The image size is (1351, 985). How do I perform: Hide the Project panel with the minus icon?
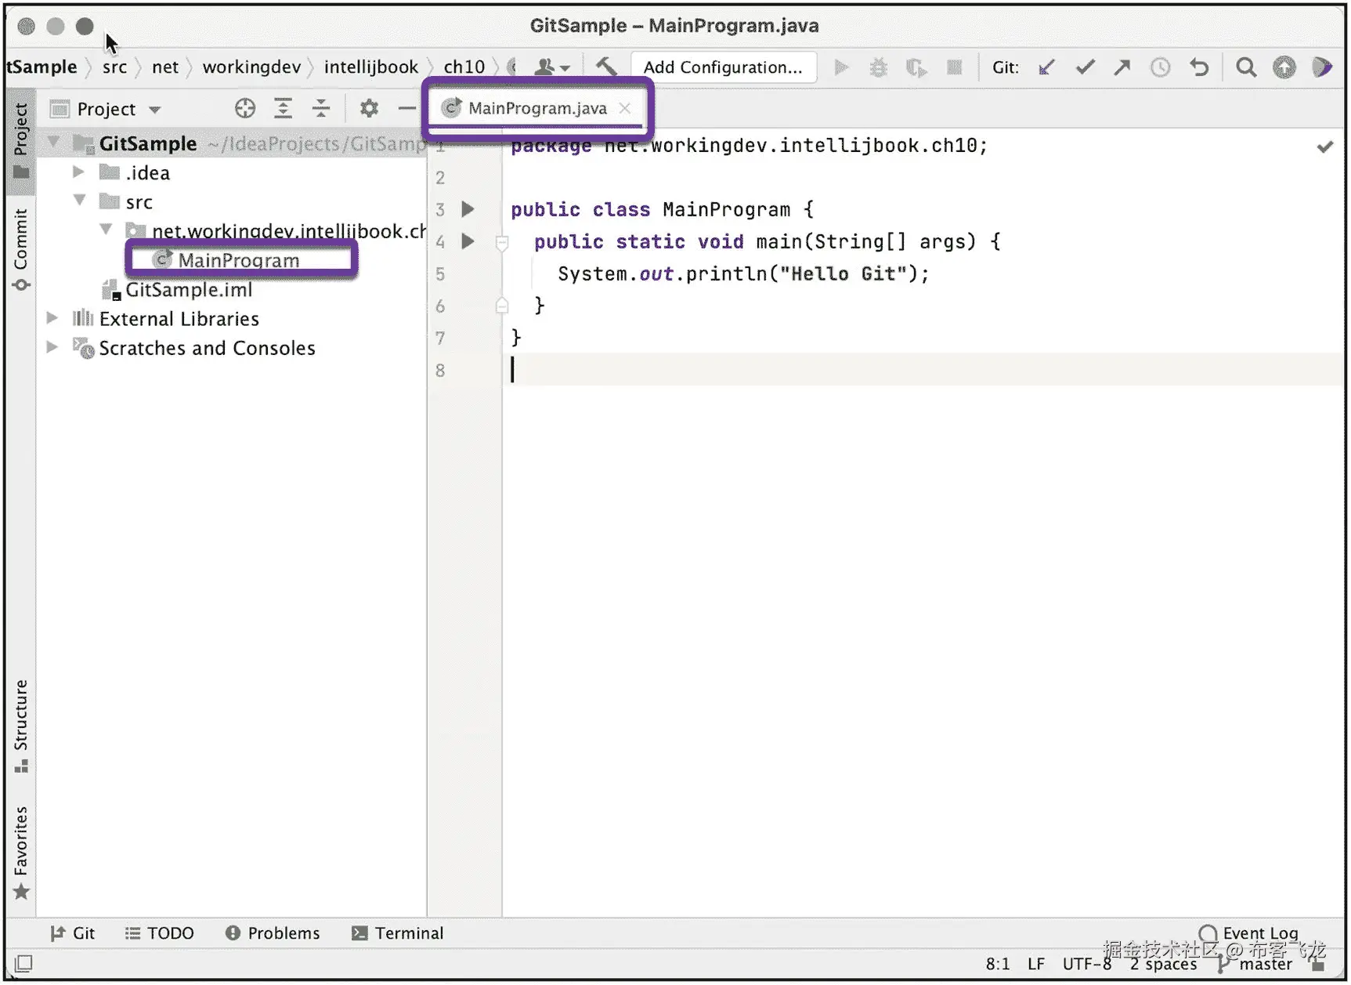click(x=406, y=108)
